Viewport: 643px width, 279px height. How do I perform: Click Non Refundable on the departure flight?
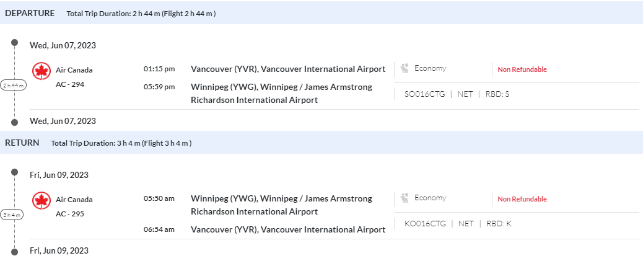(522, 69)
